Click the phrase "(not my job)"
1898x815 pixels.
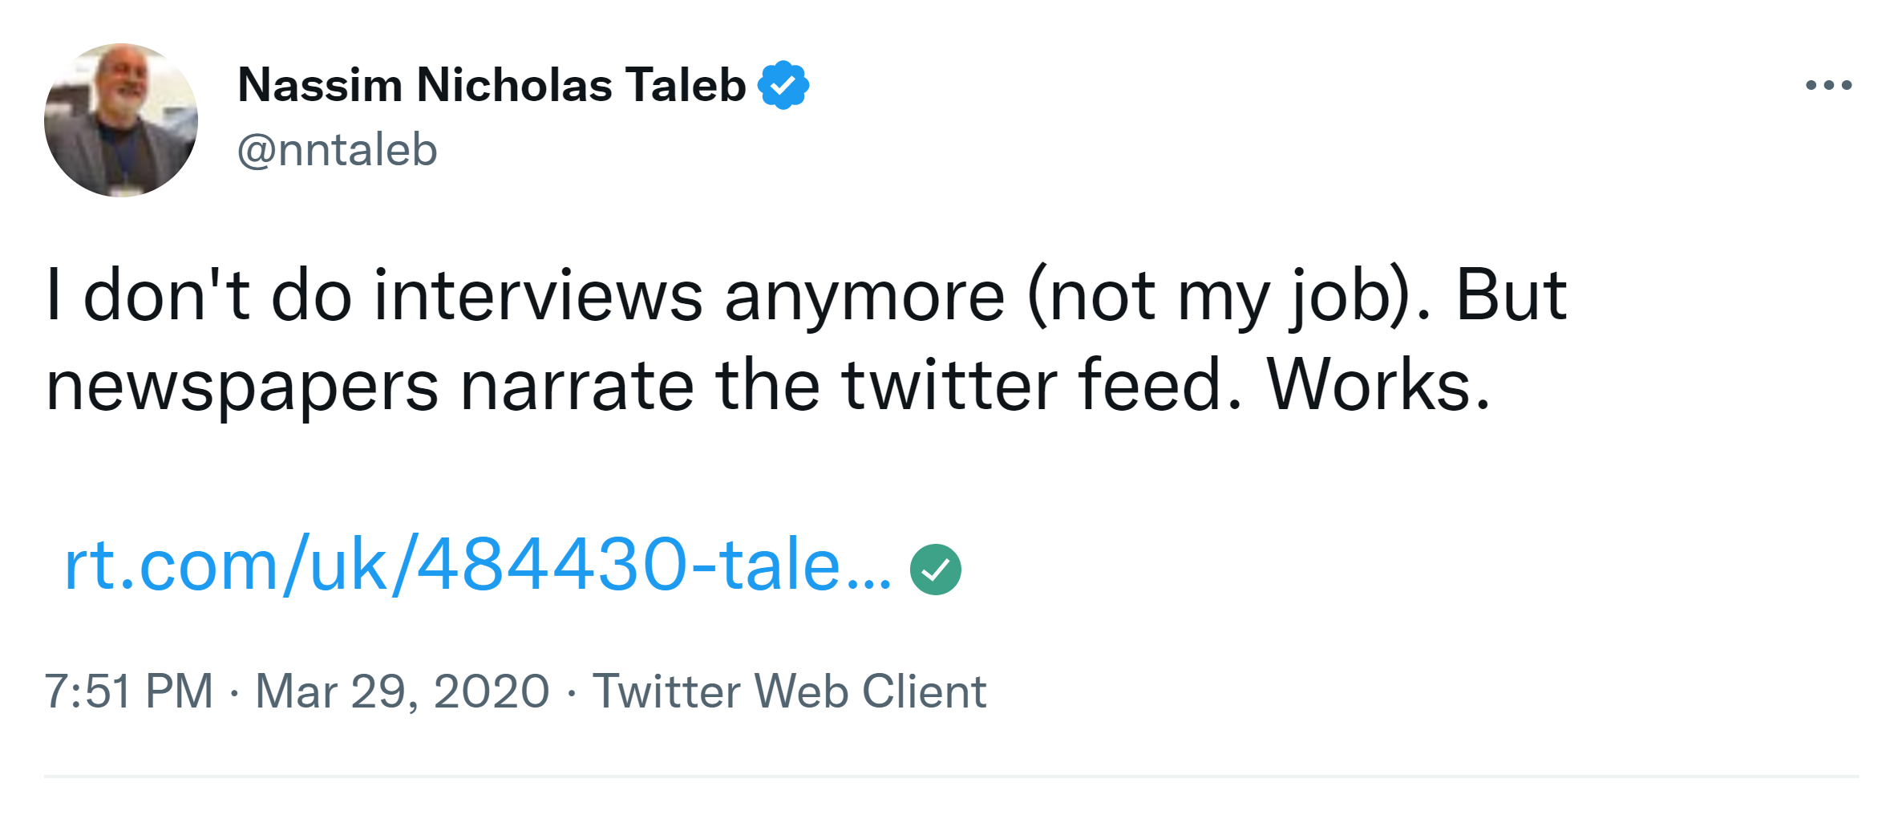1218,296
